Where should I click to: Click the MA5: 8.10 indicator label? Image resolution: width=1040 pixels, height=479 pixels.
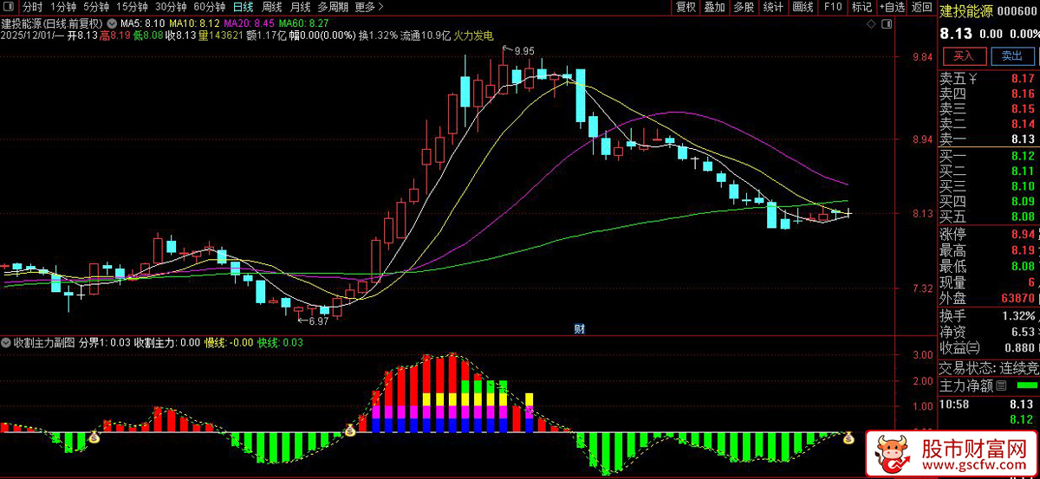[x=143, y=23]
